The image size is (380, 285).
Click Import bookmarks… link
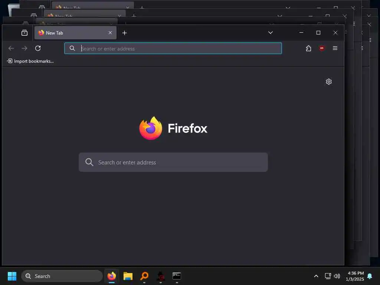point(30,61)
